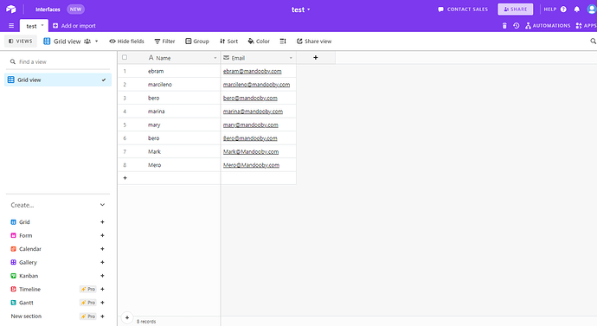597x326 pixels.
Task: Click the help question mark icon
Action: click(x=563, y=10)
